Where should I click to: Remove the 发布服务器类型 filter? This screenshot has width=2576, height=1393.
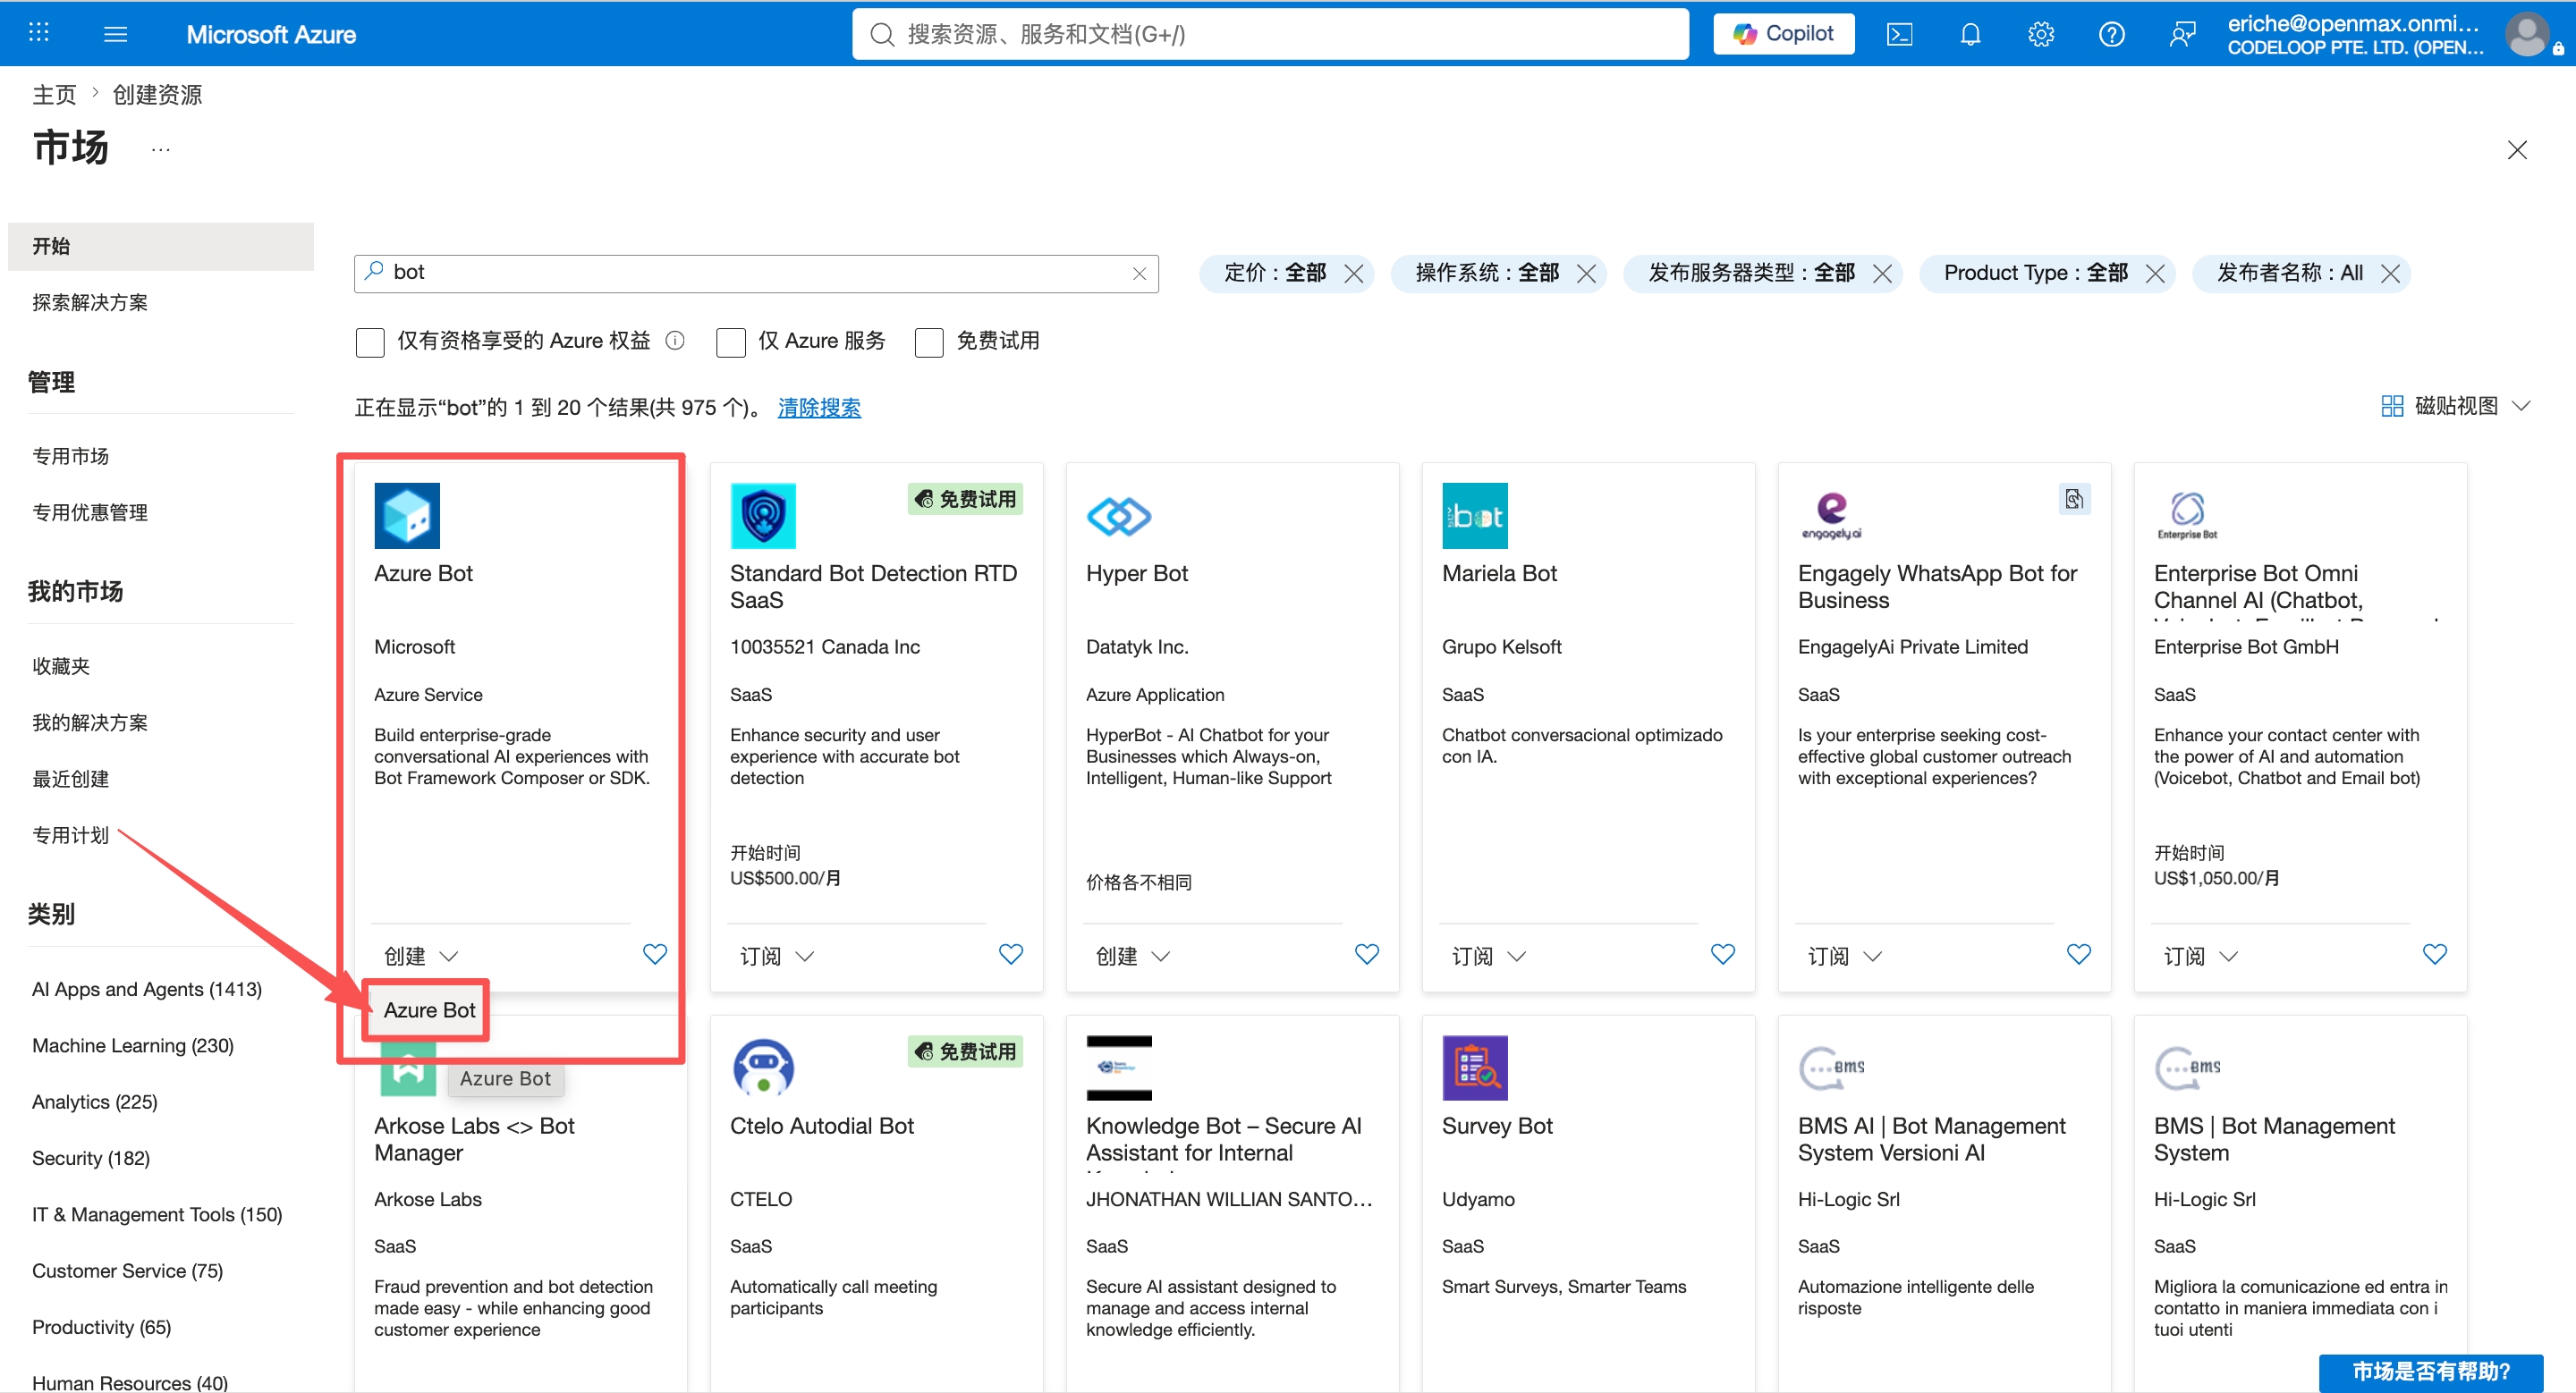pyautogui.click(x=1882, y=274)
